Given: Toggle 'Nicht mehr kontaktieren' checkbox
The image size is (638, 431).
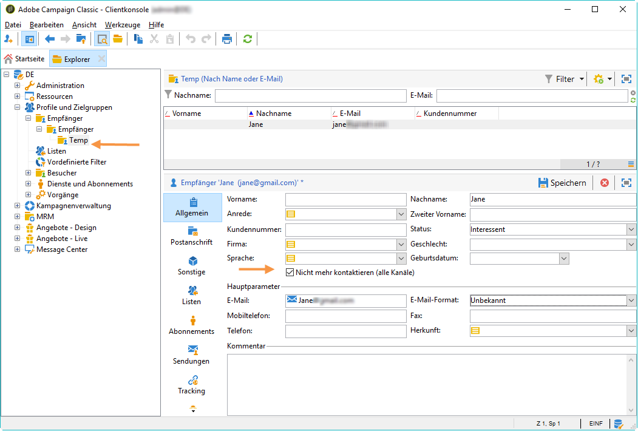Looking at the screenshot, I should [290, 273].
